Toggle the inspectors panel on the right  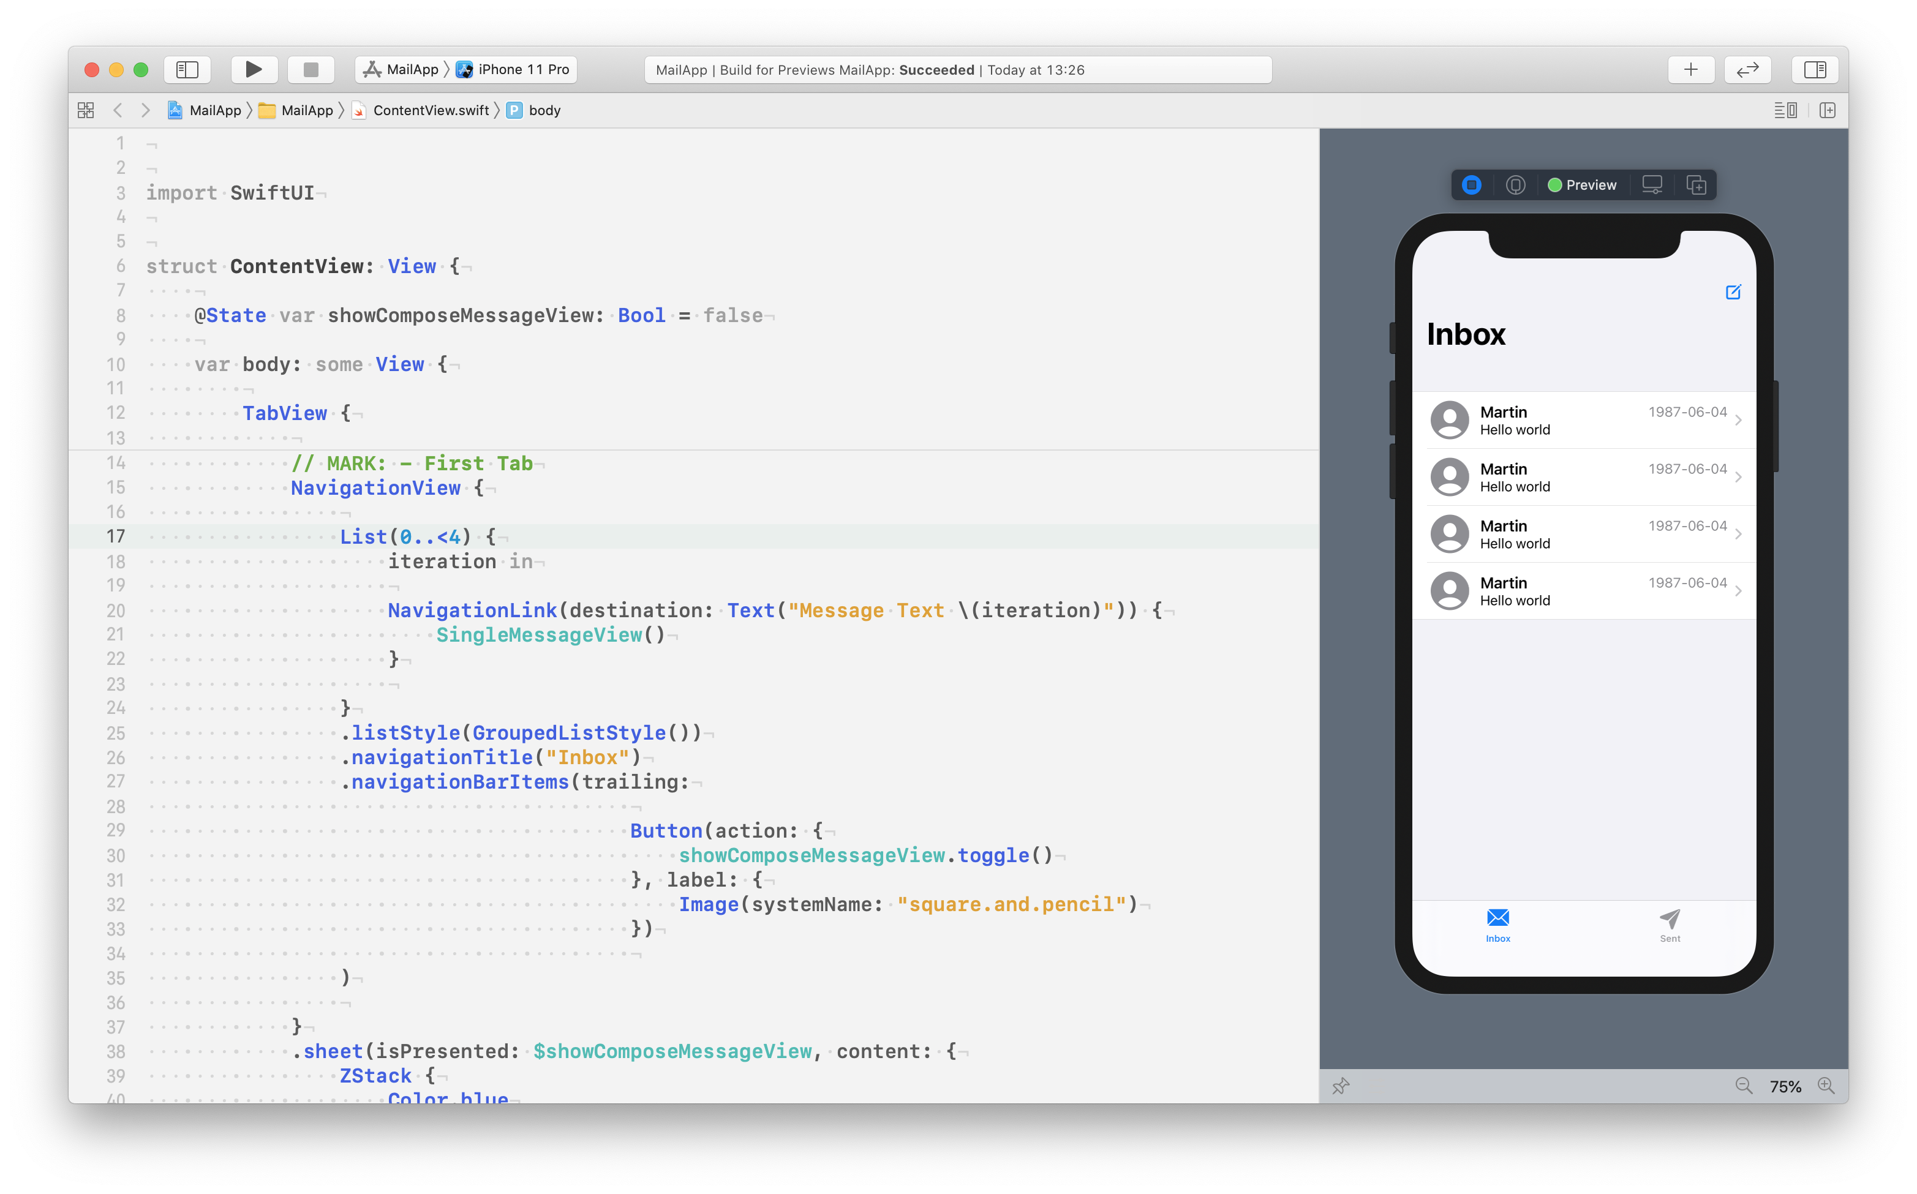[x=1814, y=69]
